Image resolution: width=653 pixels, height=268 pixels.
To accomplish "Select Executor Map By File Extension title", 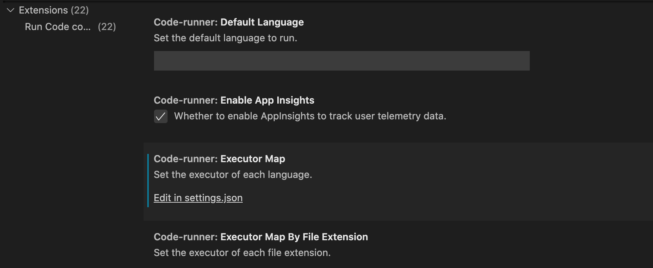I will (294, 237).
